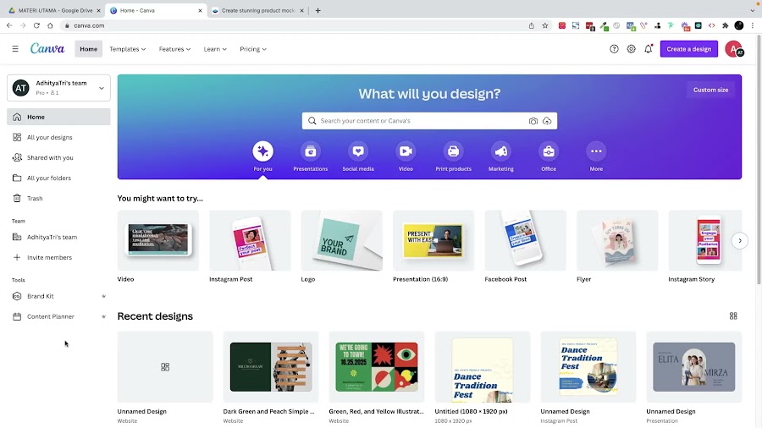Click the Custom size button
Screen dimensions: 762x428
710,90
